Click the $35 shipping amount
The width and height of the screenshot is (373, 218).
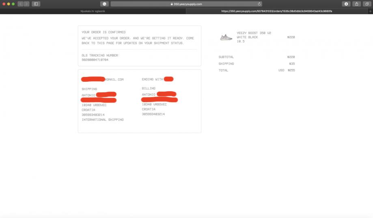(x=292, y=63)
